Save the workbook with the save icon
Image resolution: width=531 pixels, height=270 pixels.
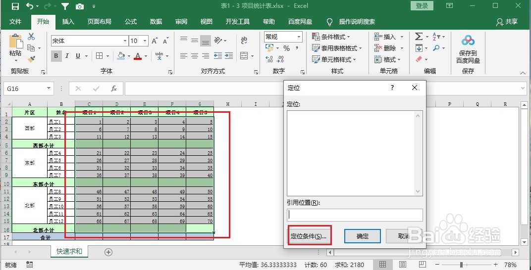(x=15, y=6)
